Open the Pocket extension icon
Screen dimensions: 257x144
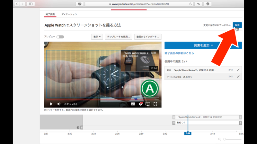coord(80,4)
